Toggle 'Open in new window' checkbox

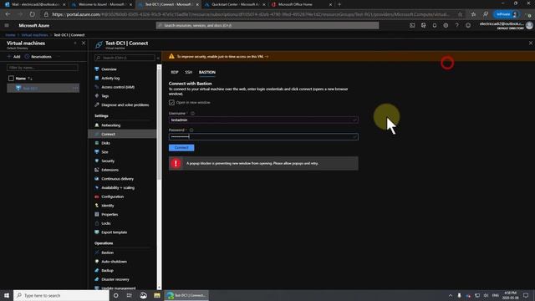(x=171, y=102)
